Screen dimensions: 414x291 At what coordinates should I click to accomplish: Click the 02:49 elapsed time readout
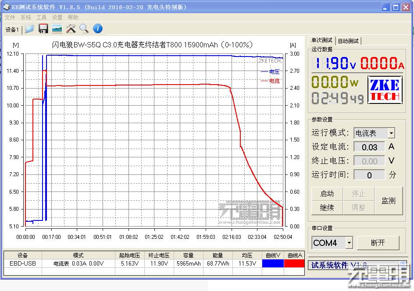pos(337,98)
